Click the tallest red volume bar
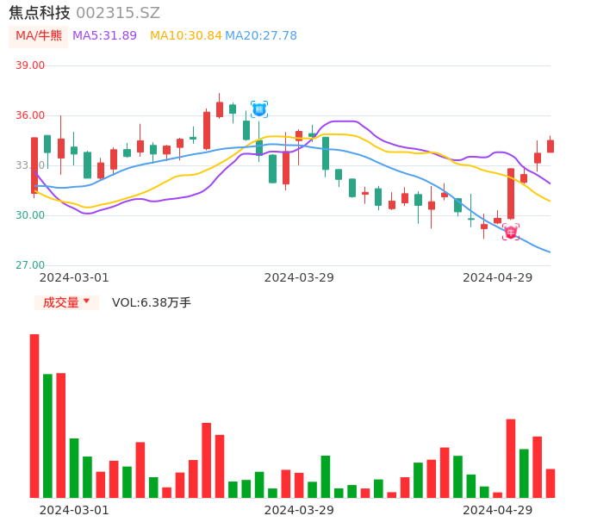 point(34,416)
